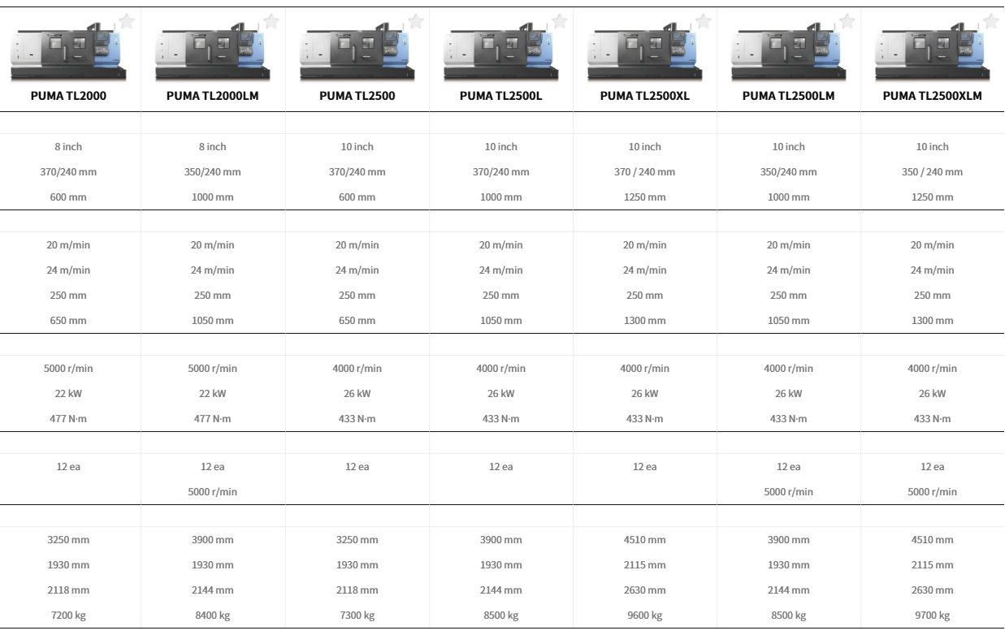View the PUMA TL2500XLM machine thumbnail
1005x635 pixels.
point(933,54)
